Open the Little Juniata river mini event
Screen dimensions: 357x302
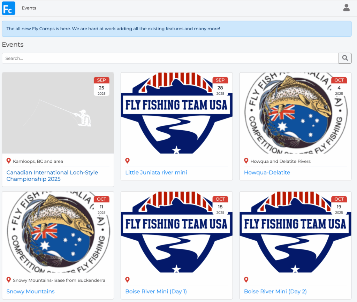[156, 172]
